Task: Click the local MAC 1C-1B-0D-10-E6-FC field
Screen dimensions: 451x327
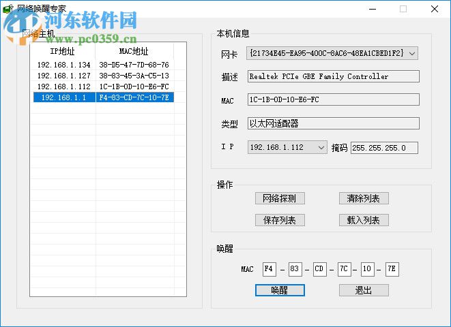Action: [334, 100]
